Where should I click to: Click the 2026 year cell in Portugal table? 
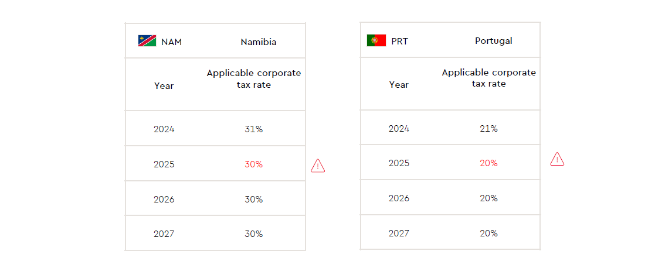[x=399, y=198]
